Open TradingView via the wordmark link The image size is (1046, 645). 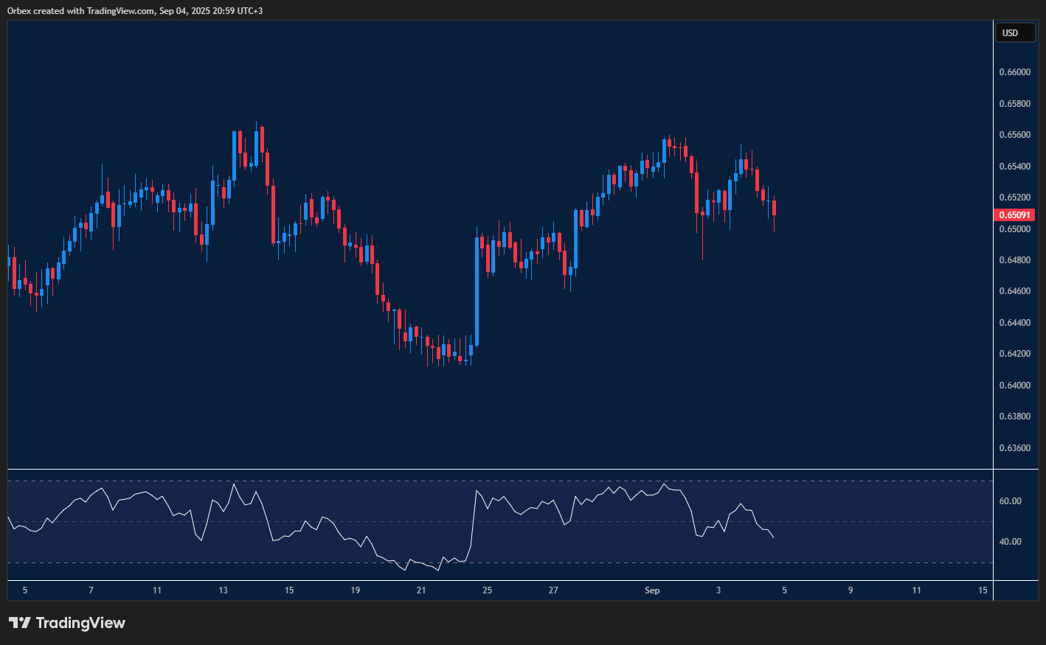pos(81,623)
